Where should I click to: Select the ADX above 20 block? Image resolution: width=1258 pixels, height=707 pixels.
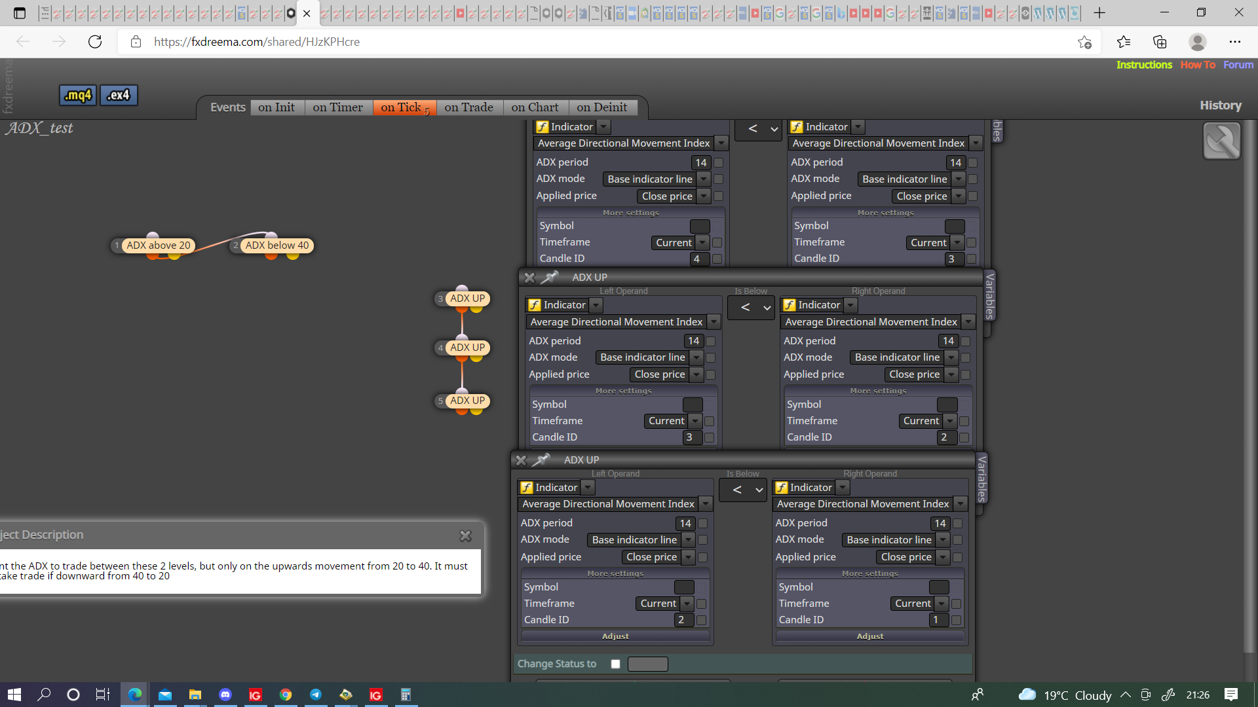(158, 245)
